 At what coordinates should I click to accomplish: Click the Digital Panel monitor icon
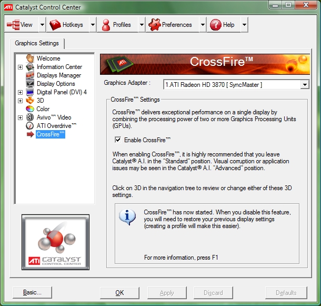(x=30, y=92)
